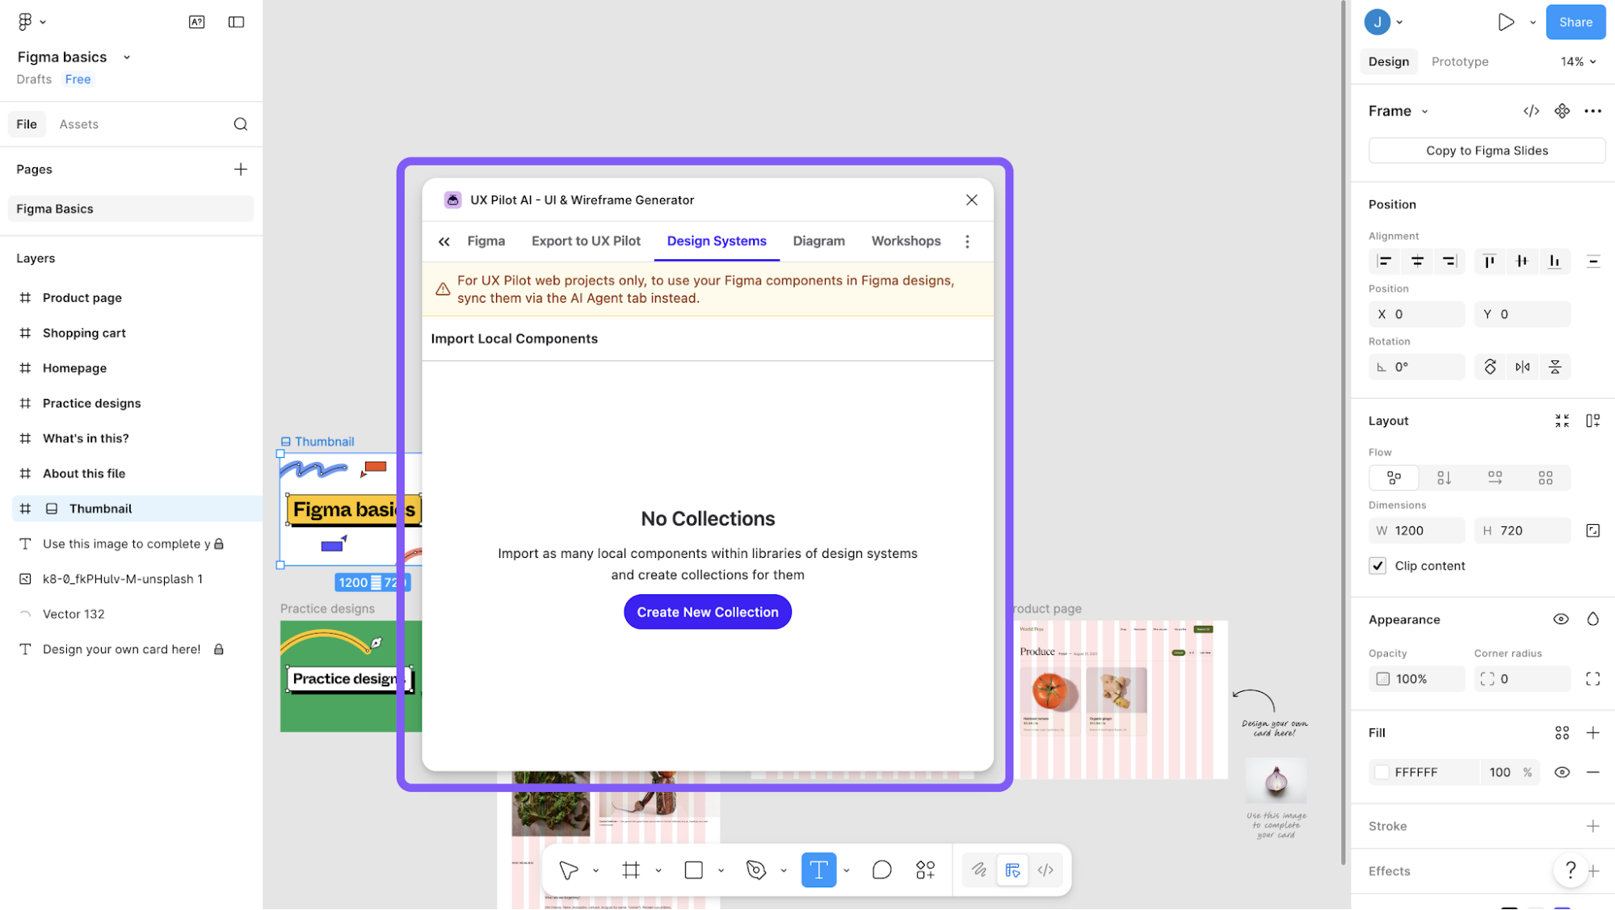This screenshot has width=1615, height=910.
Task: Open user avatar J dropdown
Action: pos(1384,22)
